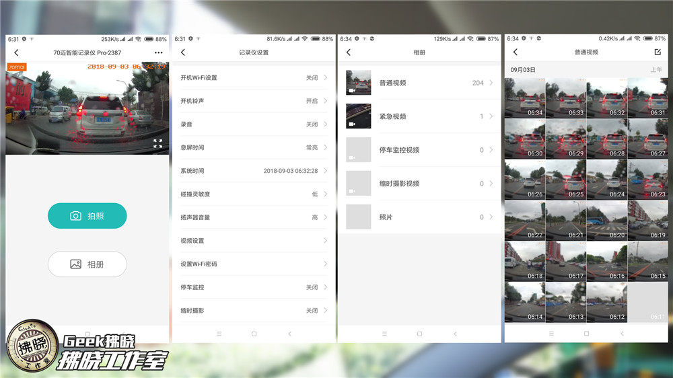The image size is (673, 378).
Task: Open the three-dot menu for 70迈 recorder
Action: 159,52
